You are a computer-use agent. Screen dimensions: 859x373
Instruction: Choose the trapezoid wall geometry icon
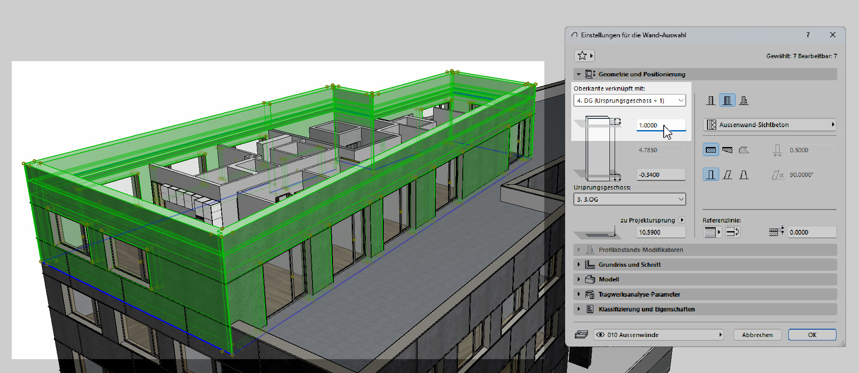tap(727, 150)
